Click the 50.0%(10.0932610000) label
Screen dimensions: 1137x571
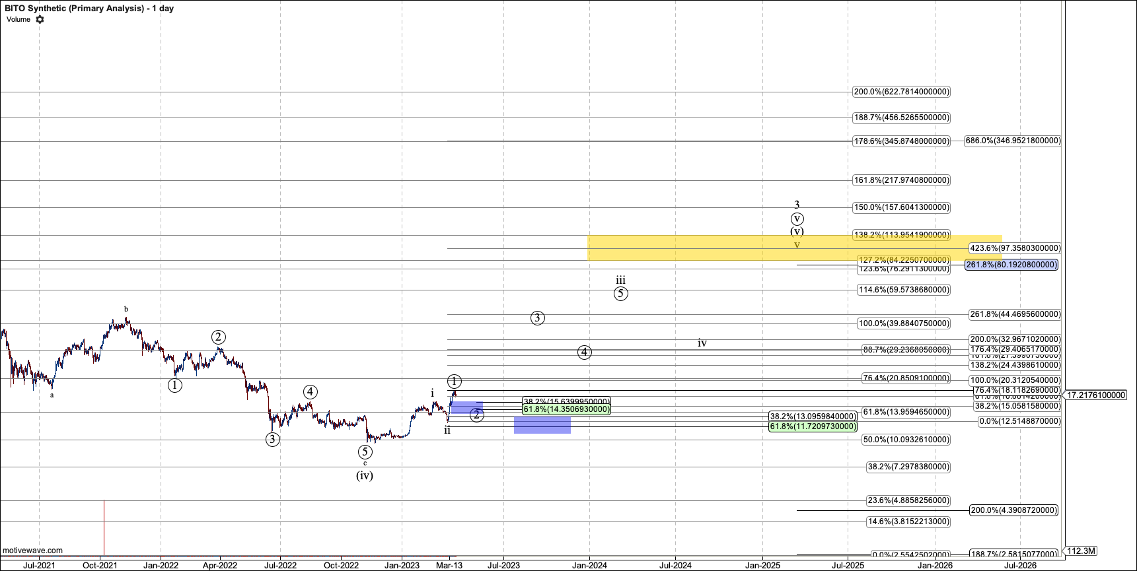906,440
